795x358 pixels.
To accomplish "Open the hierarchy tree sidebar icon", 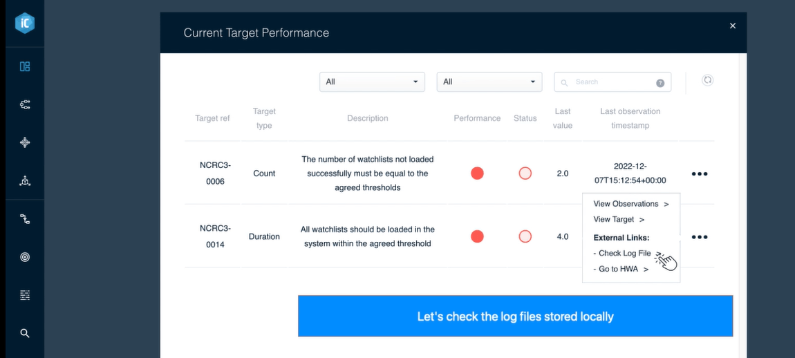I will pyautogui.click(x=25, y=181).
